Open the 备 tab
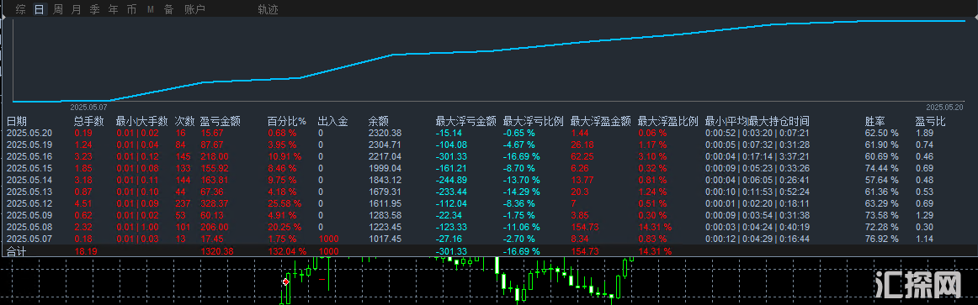 click(x=168, y=9)
